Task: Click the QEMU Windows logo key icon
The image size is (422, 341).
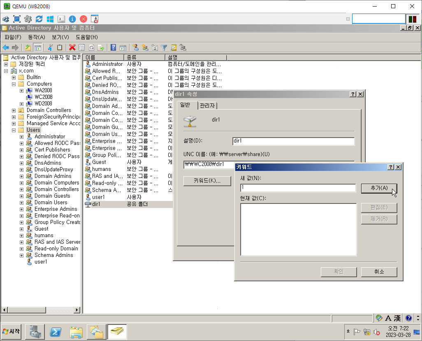Action: pyautogui.click(x=50, y=19)
